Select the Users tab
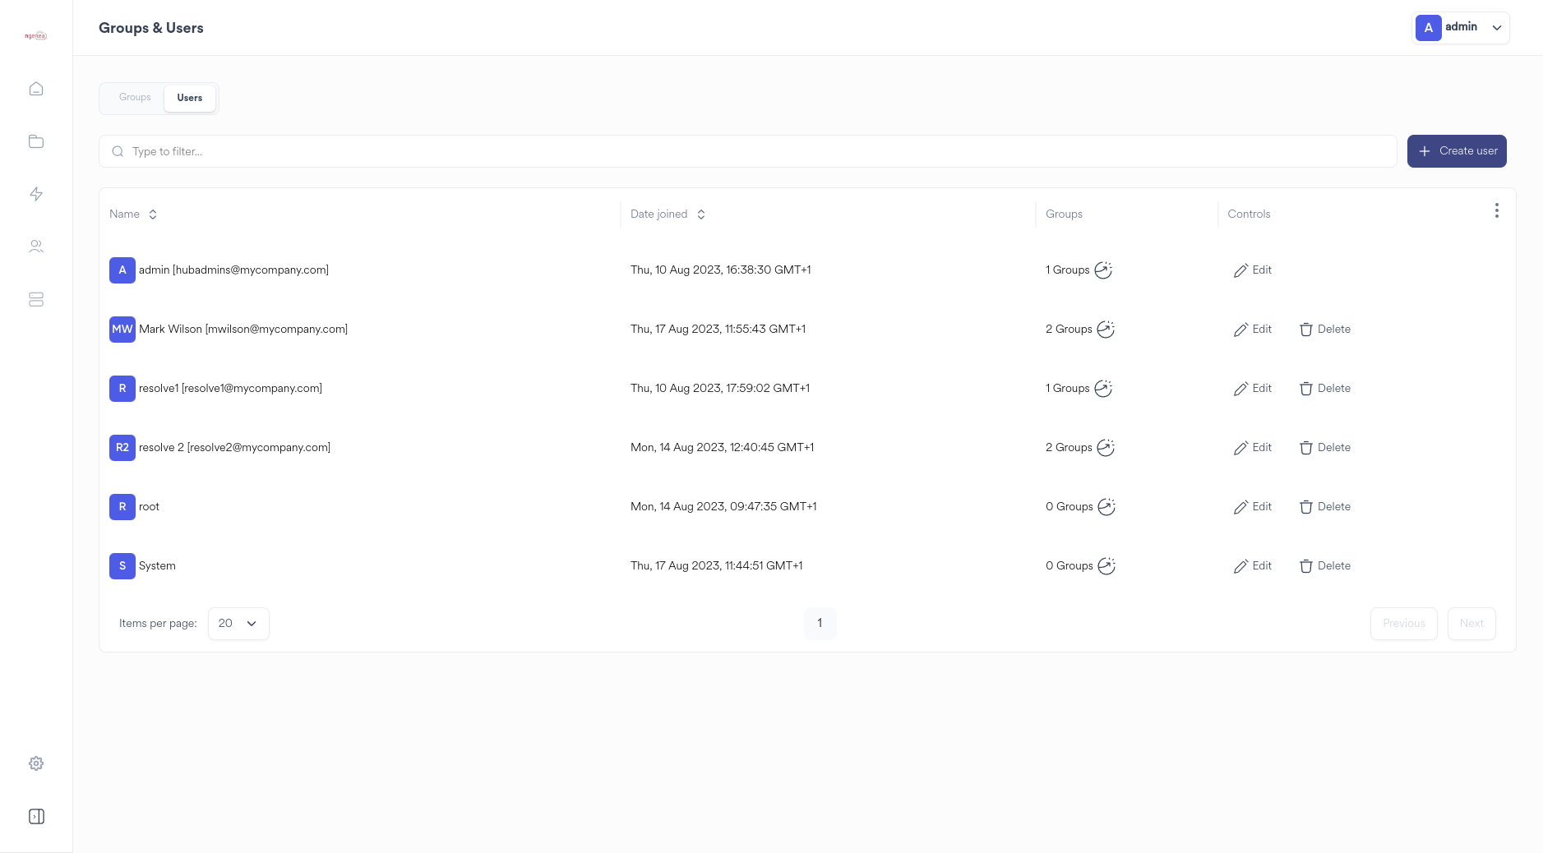Viewport: 1543px width, 853px height. (189, 97)
